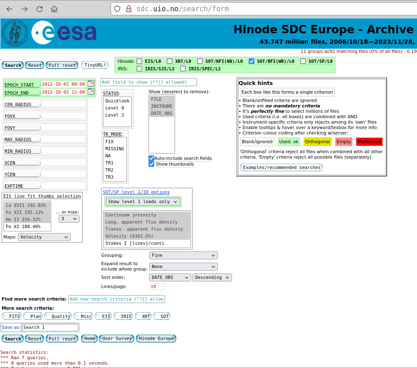Image resolution: width=417 pixels, height=368 pixels.
Task: Open the IRIS search criteria category
Action: (x=123, y=316)
